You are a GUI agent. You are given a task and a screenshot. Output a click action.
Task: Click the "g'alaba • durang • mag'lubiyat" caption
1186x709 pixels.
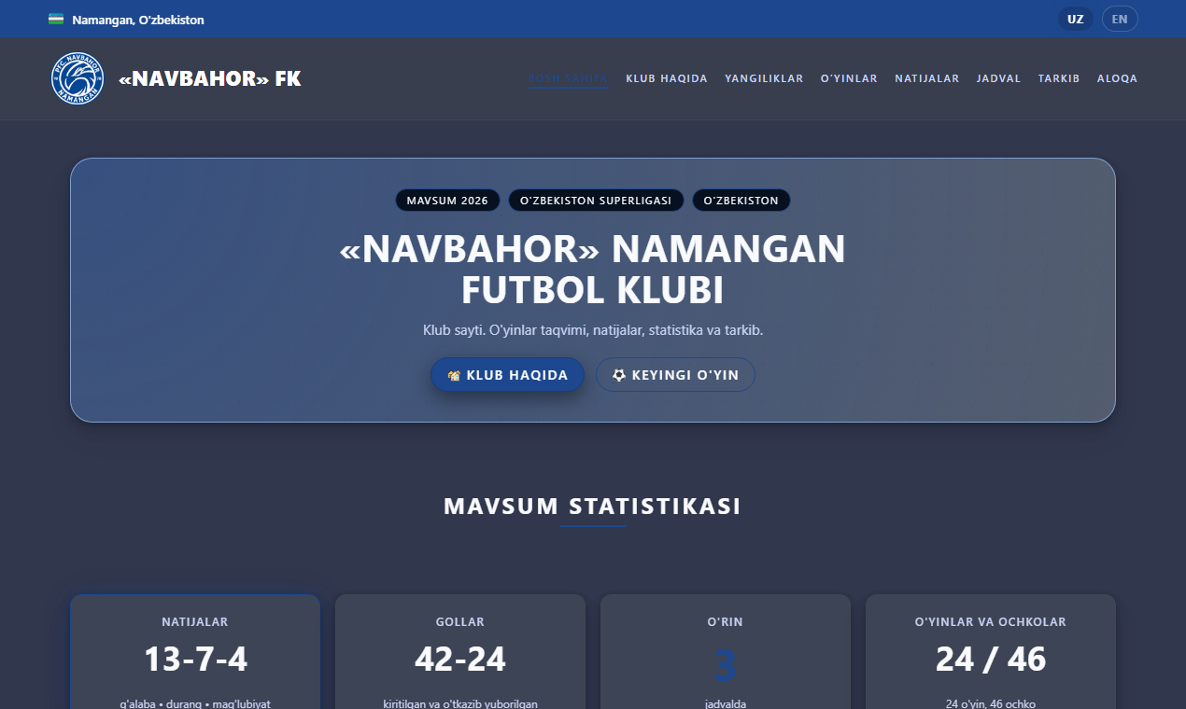click(x=195, y=703)
